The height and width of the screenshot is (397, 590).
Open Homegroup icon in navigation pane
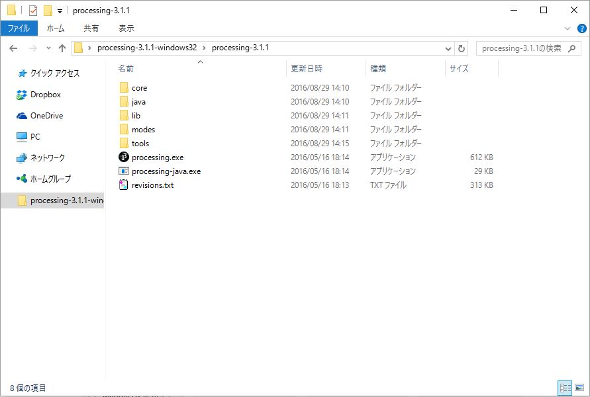[22, 179]
